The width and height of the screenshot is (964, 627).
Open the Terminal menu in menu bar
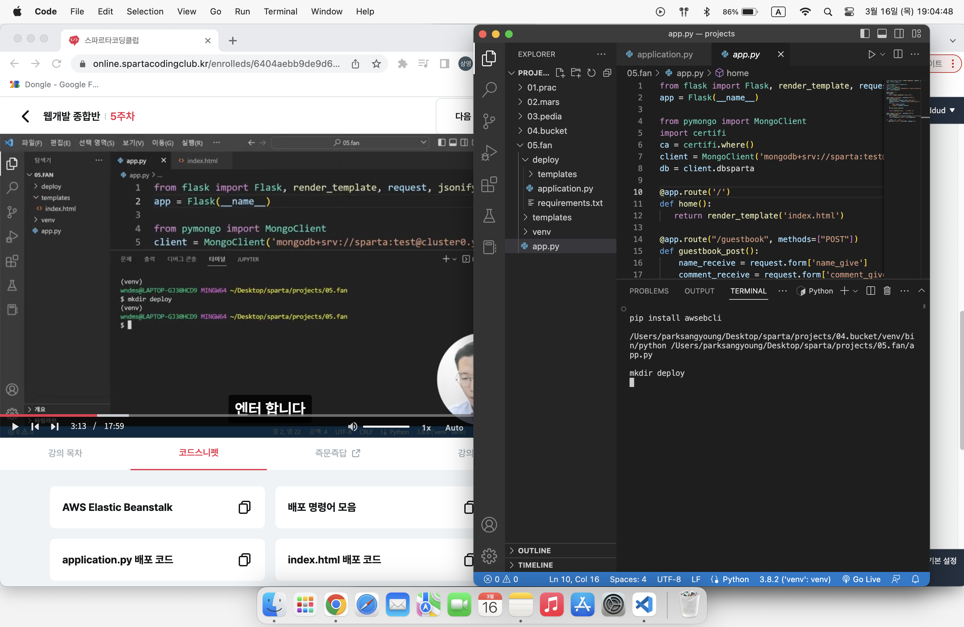(280, 12)
